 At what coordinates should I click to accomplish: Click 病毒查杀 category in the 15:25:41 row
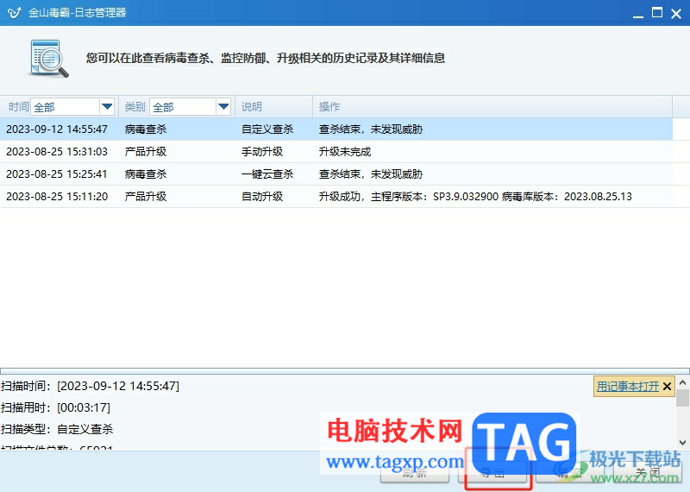(146, 174)
